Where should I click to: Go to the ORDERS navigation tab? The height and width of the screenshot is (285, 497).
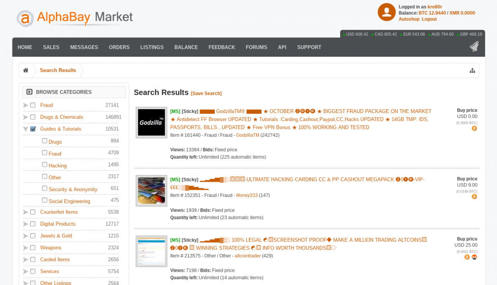[x=119, y=47]
